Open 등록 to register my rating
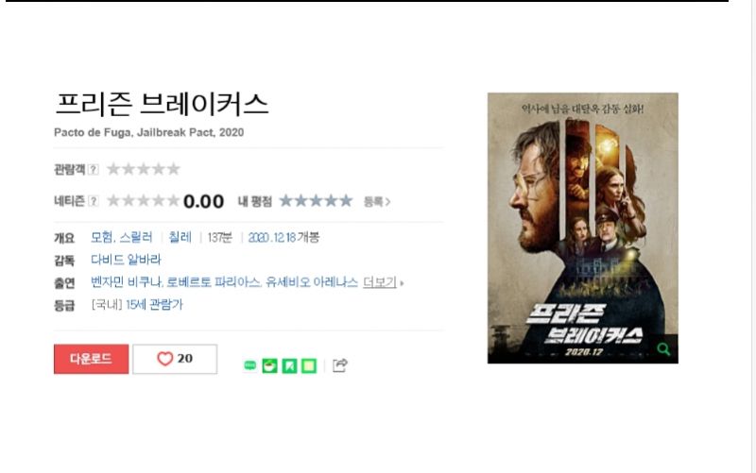 376,202
